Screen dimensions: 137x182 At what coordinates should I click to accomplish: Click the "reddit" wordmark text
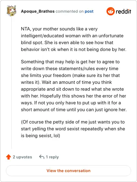click(123, 11)
